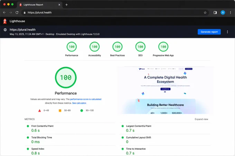
Task: Click the page screenshot thumbnail
Action: pyautogui.click(x=166, y=90)
